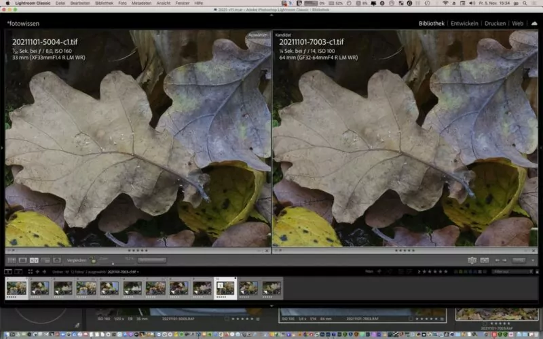Open the Bibliothek module
Viewport: 543px width, 339px height.
(x=432, y=24)
